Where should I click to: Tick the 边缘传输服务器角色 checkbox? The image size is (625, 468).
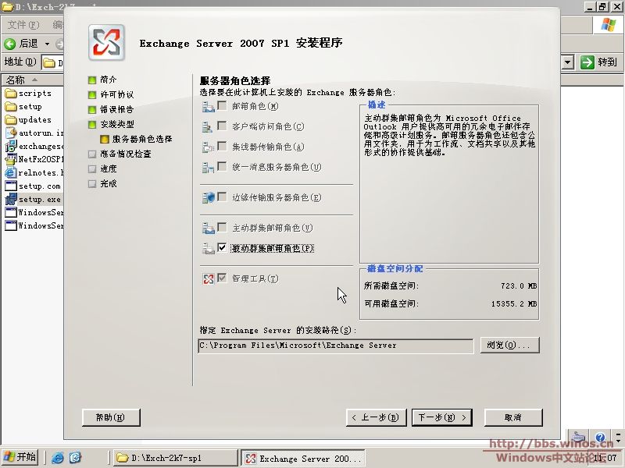(x=223, y=197)
